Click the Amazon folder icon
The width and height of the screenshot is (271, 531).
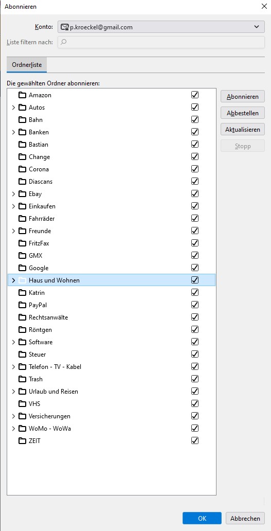[22, 95]
